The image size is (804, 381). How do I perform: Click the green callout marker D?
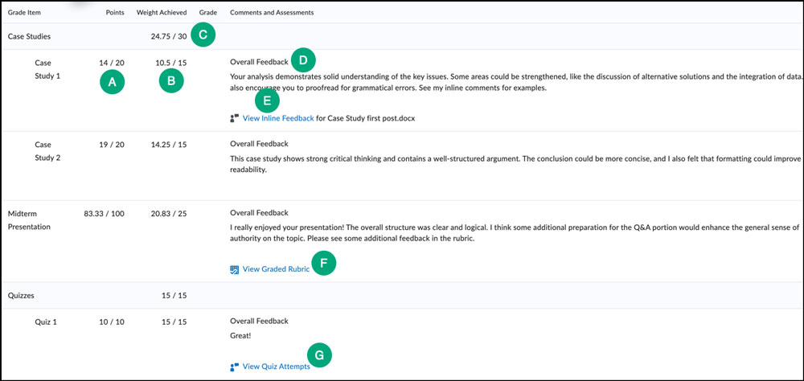pos(303,60)
